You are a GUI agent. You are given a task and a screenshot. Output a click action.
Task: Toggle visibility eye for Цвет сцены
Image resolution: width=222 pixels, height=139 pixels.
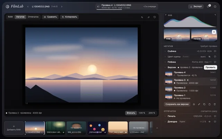point(210,57)
